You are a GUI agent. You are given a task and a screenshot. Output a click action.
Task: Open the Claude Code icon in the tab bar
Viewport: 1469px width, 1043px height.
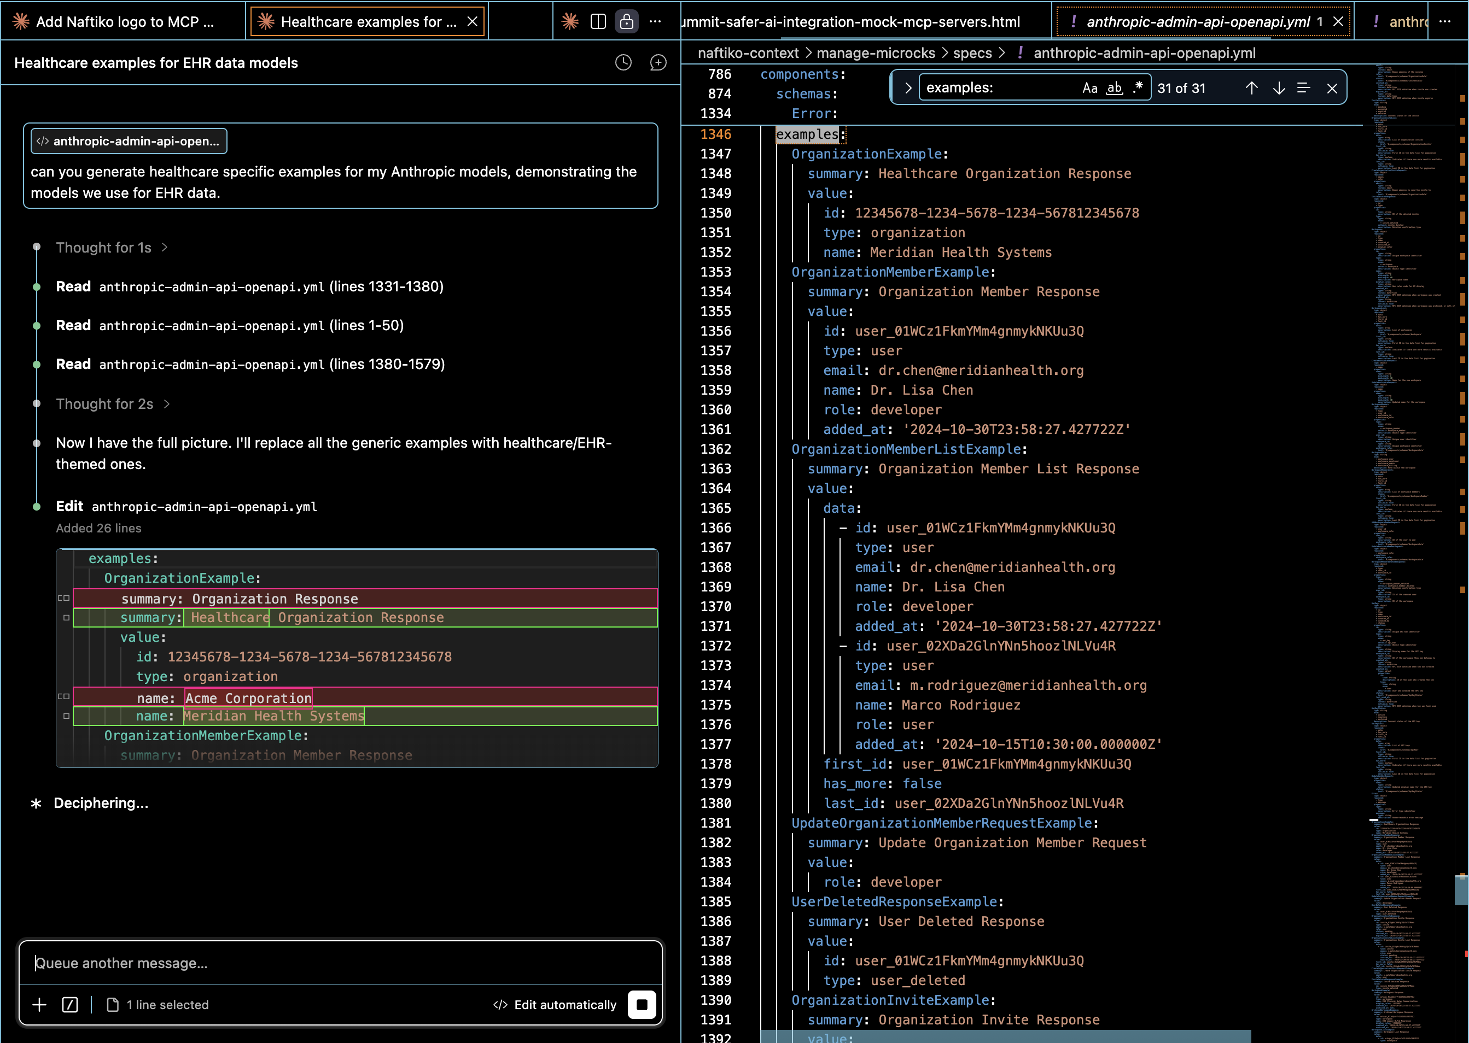[x=569, y=22]
